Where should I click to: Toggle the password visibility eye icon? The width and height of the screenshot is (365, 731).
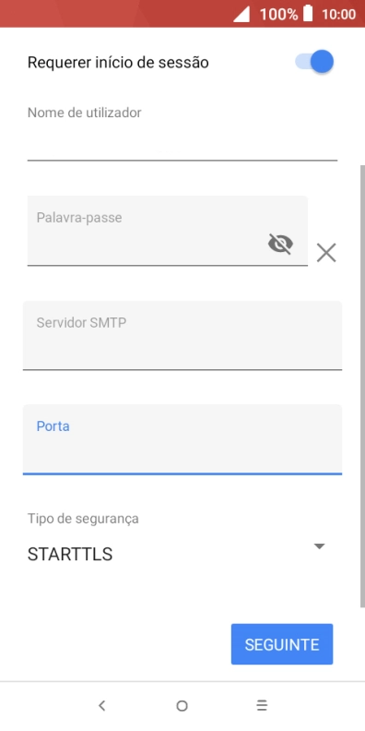[x=280, y=244]
